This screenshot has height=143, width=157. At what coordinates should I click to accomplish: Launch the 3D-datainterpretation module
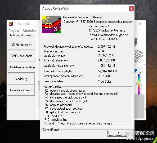coord(21,67)
